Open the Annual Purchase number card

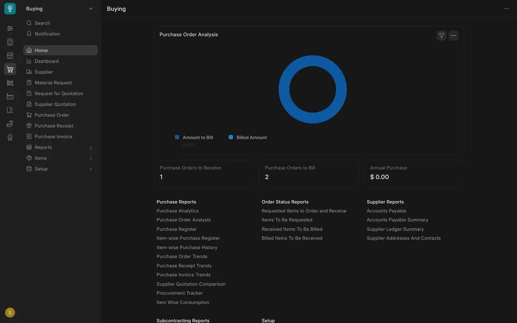(x=414, y=174)
